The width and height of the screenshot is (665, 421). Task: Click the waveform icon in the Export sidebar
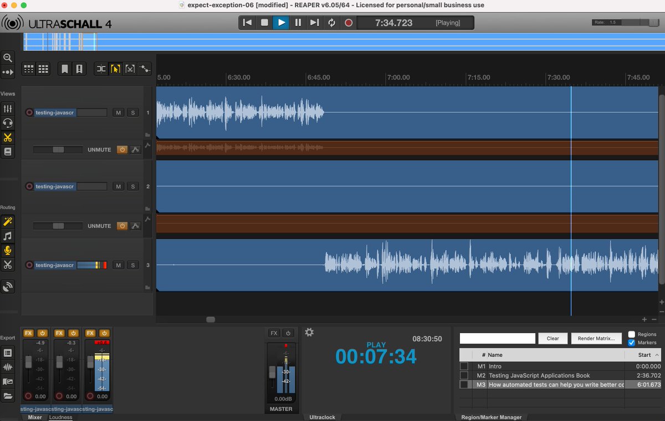8,367
